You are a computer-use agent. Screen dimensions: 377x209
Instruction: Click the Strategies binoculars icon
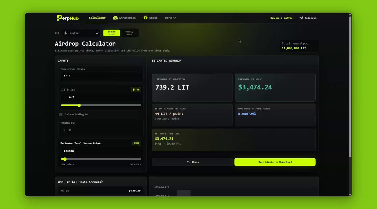pos(115,18)
